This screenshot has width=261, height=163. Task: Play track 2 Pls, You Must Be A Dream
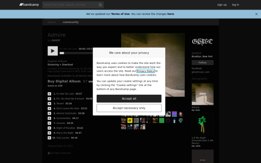50,99
